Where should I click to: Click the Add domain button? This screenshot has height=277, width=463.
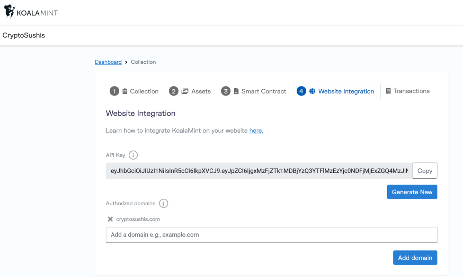coord(415,258)
